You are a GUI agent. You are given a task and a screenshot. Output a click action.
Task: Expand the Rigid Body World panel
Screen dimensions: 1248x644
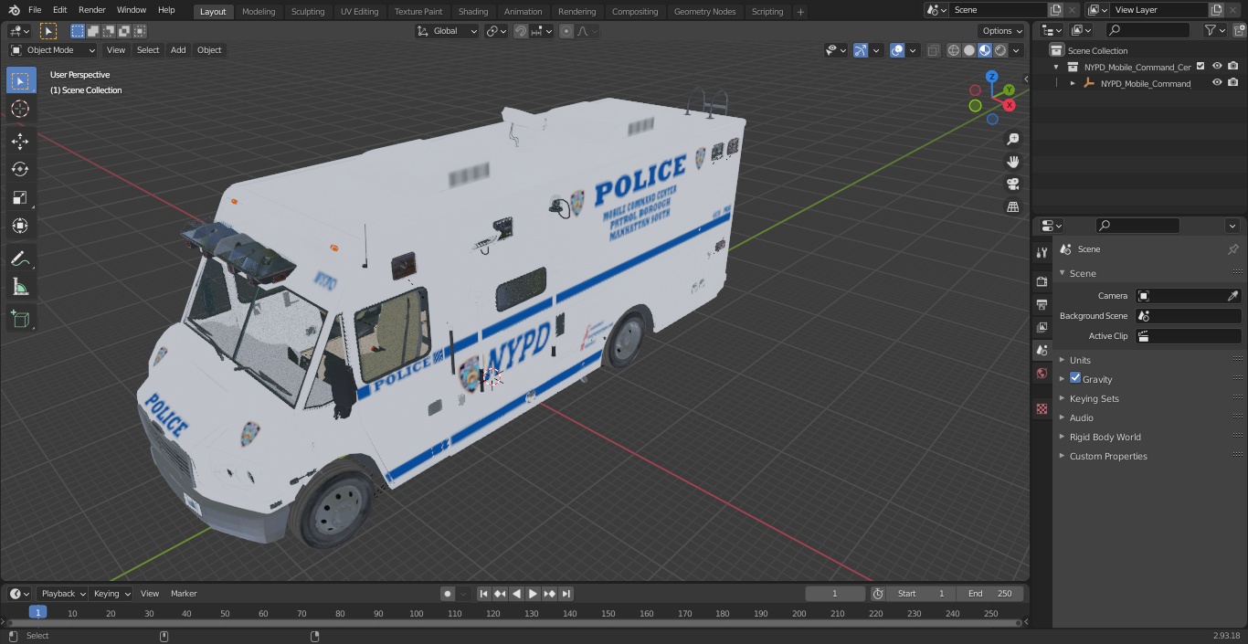coord(1105,437)
